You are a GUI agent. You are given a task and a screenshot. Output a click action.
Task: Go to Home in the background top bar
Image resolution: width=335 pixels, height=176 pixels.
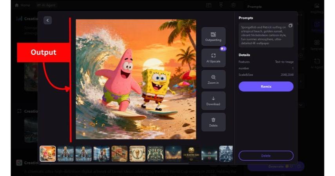click(x=23, y=5)
